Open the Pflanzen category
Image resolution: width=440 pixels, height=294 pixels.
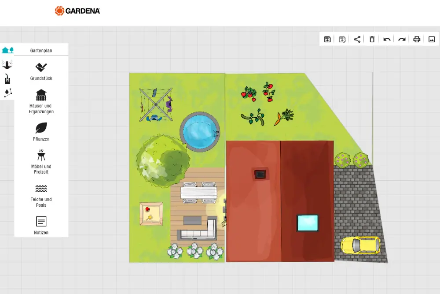(x=41, y=131)
